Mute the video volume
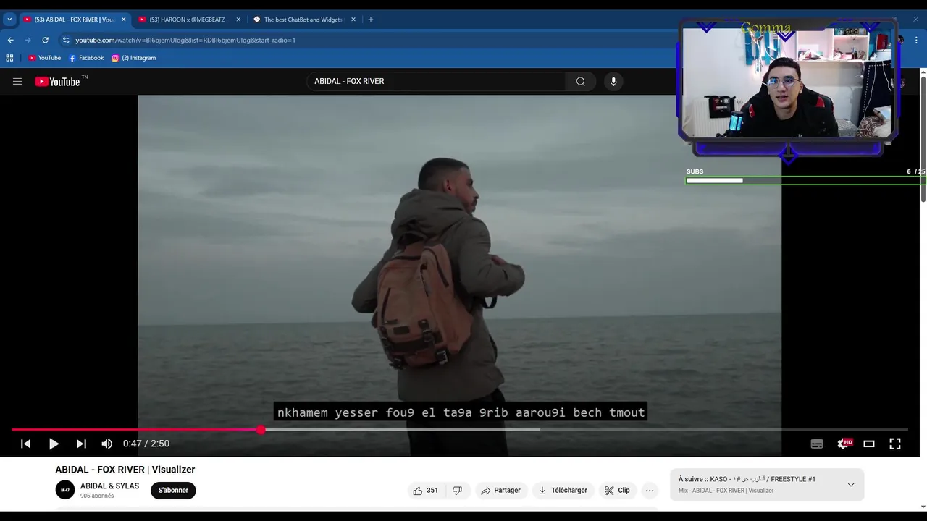Screen dimensions: 927x521 [107, 444]
